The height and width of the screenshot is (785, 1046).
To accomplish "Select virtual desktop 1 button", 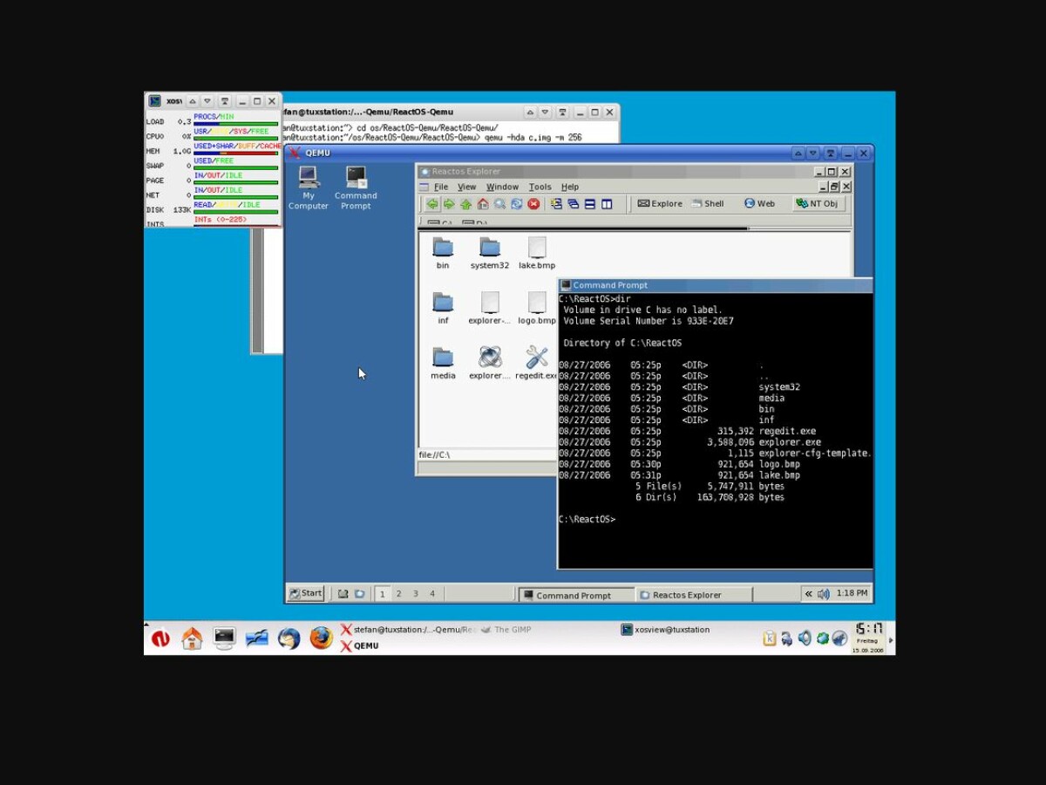I will click(x=383, y=594).
